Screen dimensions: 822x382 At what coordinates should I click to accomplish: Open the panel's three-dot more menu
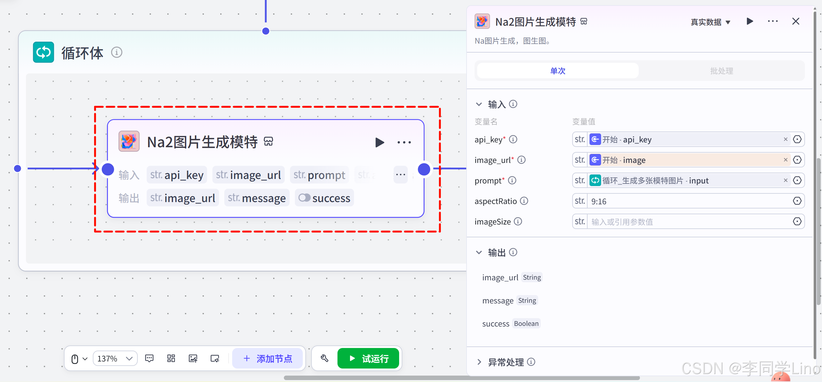(773, 21)
